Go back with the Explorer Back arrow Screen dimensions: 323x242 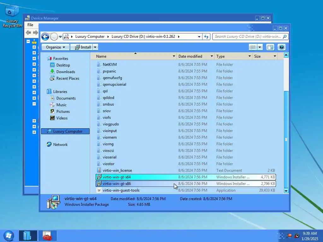pyautogui.click(x=45, y=37)
